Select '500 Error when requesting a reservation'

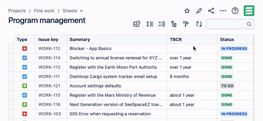[110, 114]
